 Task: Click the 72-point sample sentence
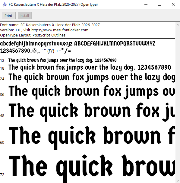click(x=92, y=169)
